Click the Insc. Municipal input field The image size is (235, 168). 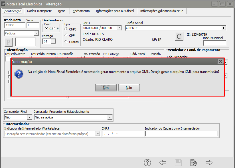(x=214, y=43)
